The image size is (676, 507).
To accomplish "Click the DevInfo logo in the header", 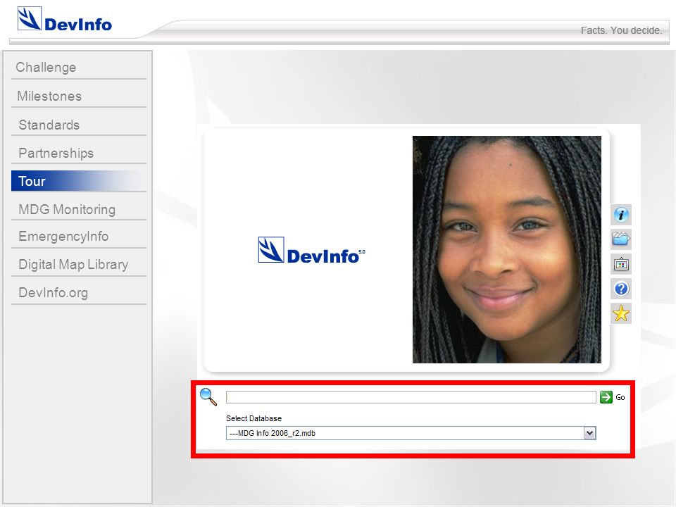I will 65,20.
